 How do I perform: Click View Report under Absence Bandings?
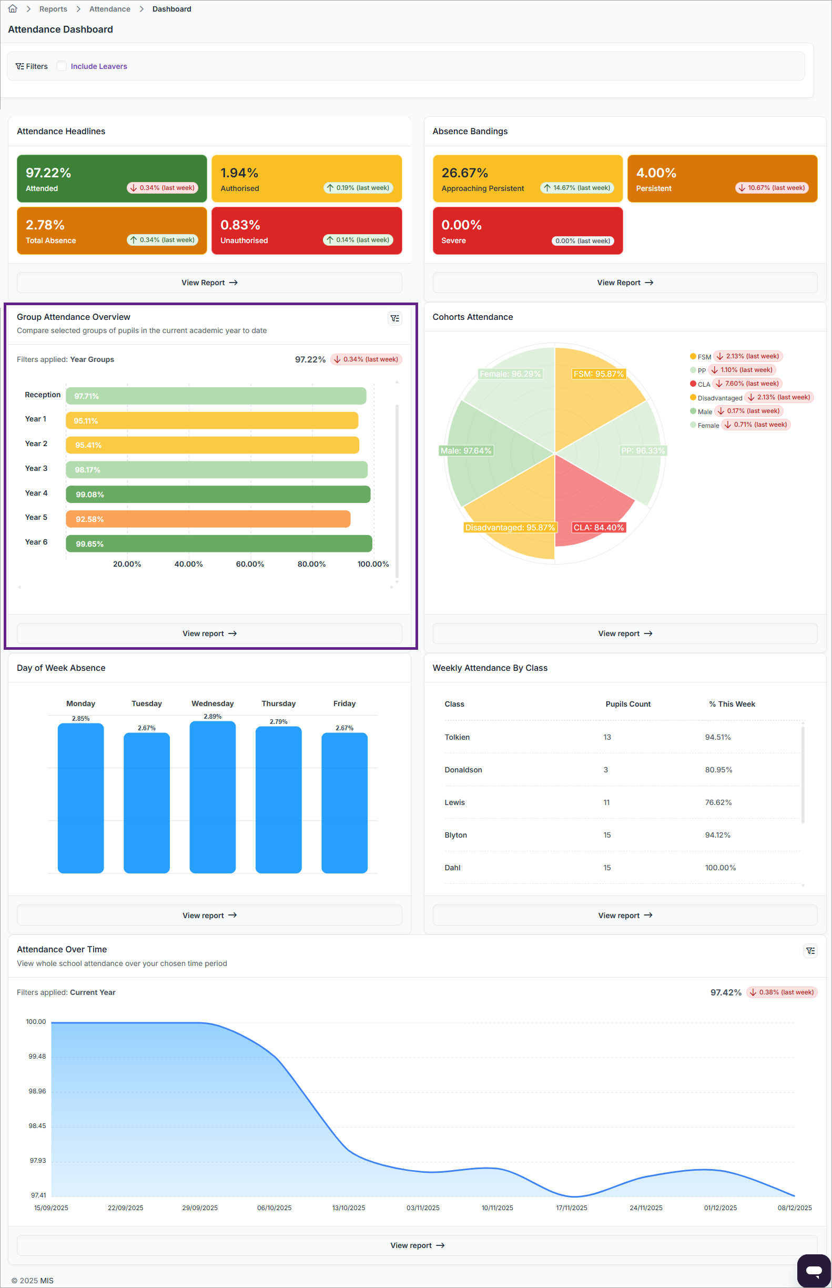(625, 283)
